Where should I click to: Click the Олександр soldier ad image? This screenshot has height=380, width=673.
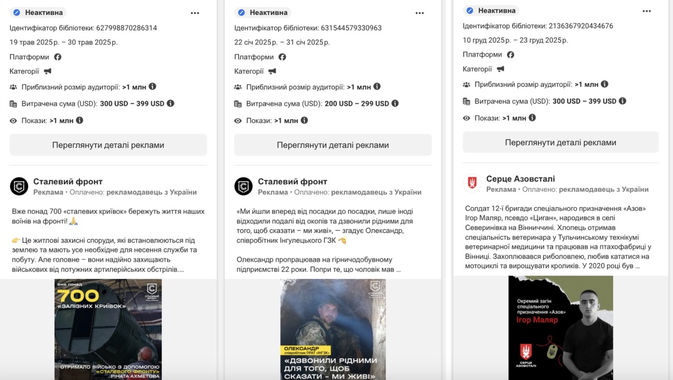(333, 329)
